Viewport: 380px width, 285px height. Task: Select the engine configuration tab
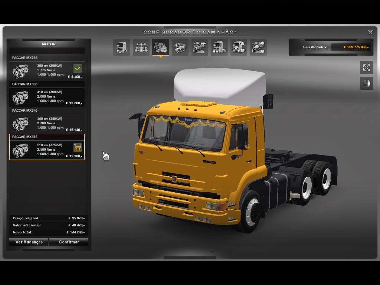tap(161, 47)
